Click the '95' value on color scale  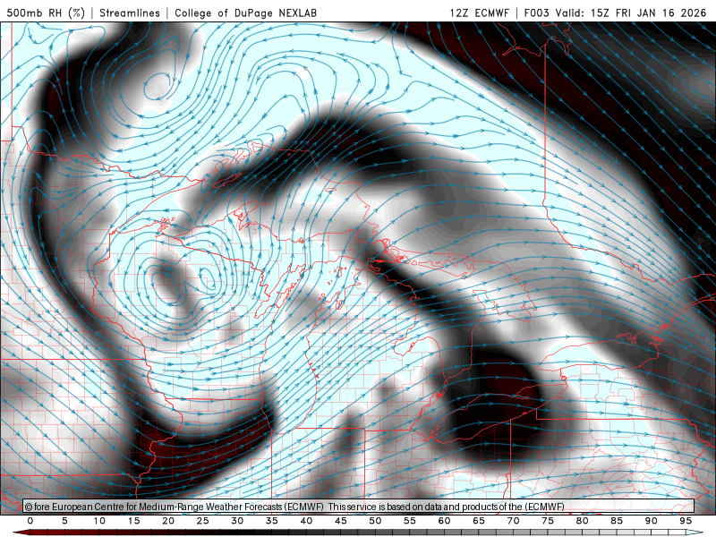click(686, 521)
